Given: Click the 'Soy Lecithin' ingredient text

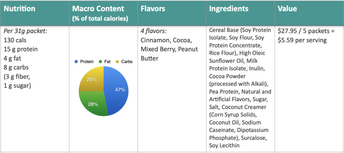Looking at the screenshot, I should click(224, 146).
